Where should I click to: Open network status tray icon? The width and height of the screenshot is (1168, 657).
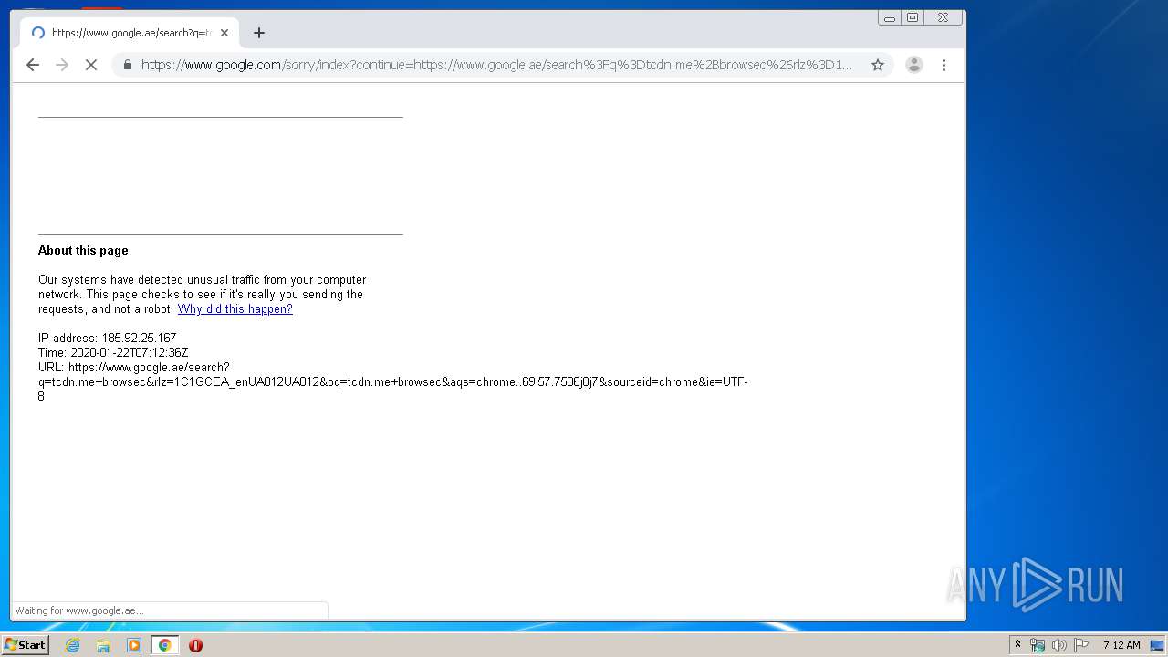click(1037, 645)
